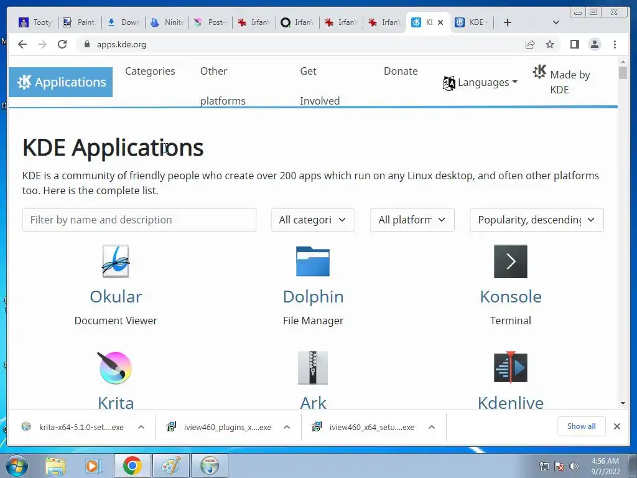Image resolution: width=637 pixels, height=478 pixels.
Task: View site info via lock icon
Action: tap(86, 44)
